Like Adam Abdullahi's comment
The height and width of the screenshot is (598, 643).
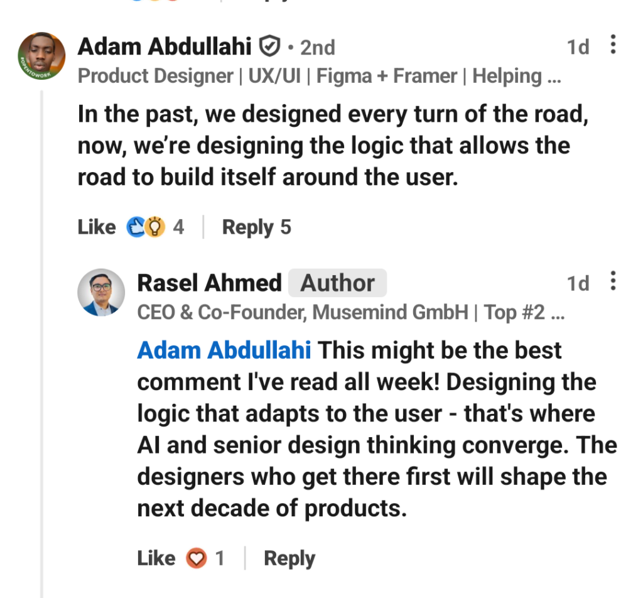tap(96, 227)
